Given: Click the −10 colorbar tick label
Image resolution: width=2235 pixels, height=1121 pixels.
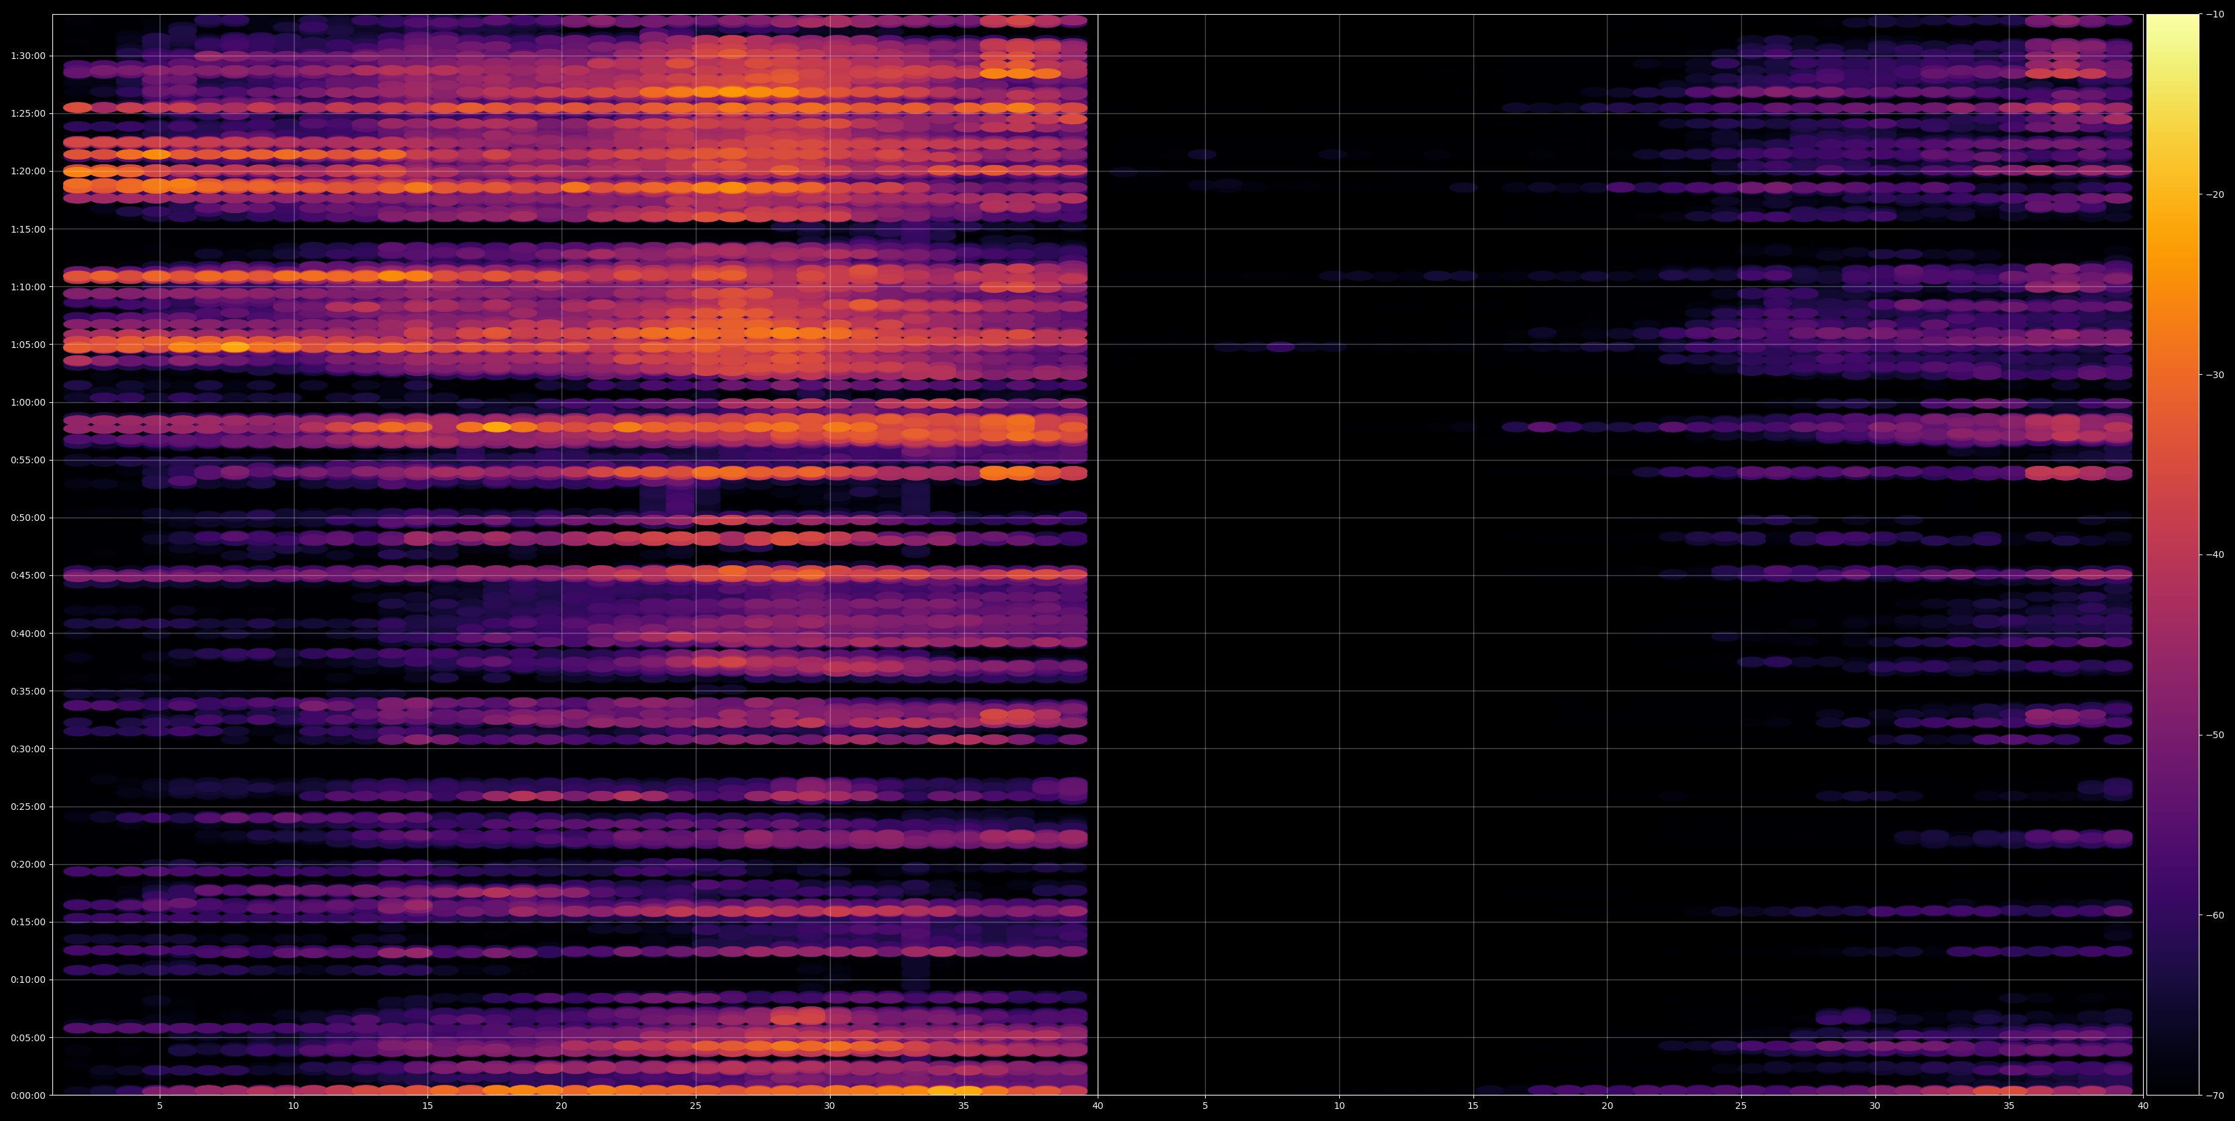Looking at the screenshot, I should [2215, 14].
